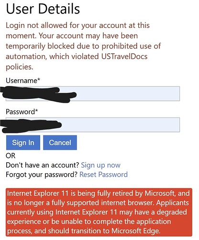Viewport: 199px width, 240px height.
Task: Select the User Details page heading
Action: pos(43,9)
